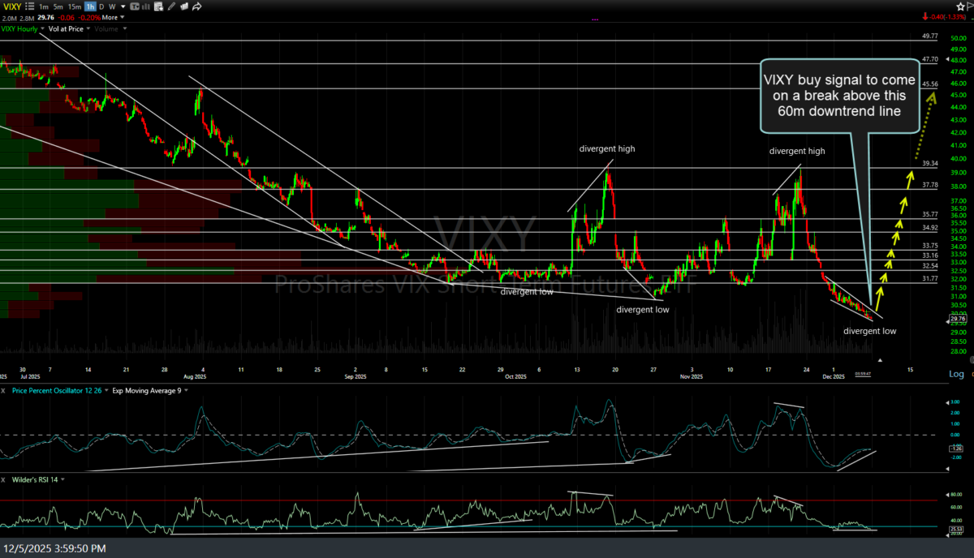Close the Wilder's RSI panel
This screenshot has width=974, height=558.
point(4,480)
